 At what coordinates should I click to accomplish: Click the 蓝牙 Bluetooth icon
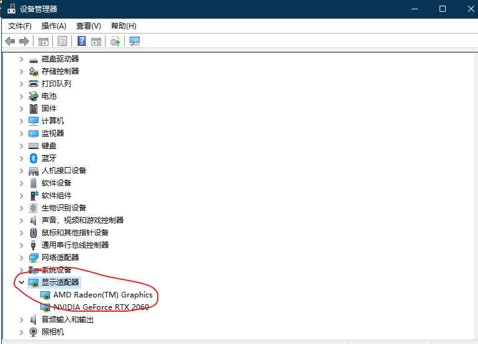click(x=34, y=158)
